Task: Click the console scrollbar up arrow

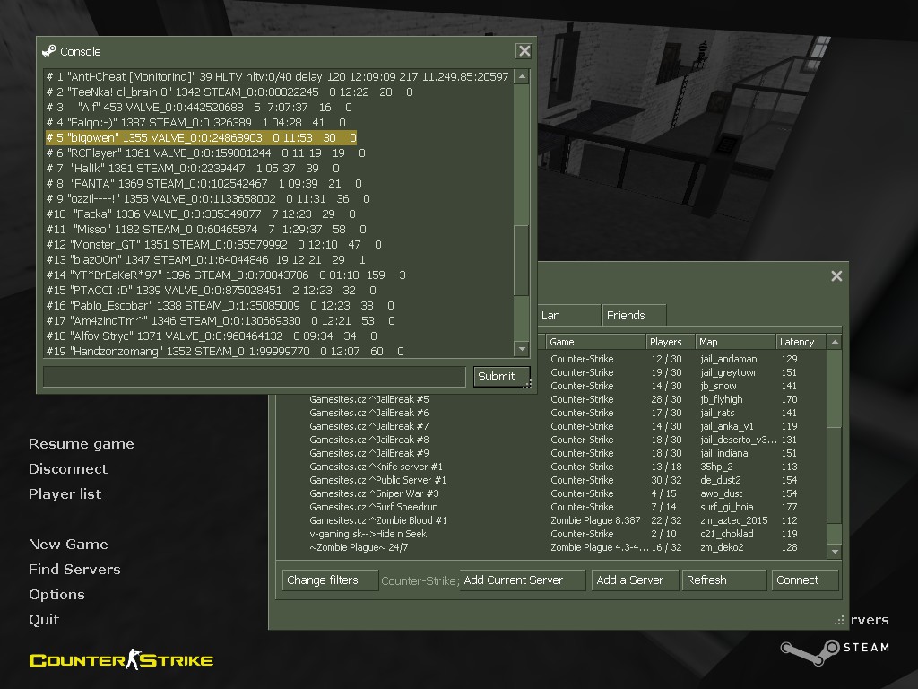Action: pos(521,76)
